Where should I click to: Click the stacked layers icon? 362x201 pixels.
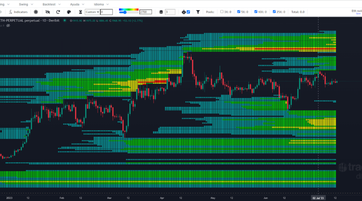[x=161, y=12]
